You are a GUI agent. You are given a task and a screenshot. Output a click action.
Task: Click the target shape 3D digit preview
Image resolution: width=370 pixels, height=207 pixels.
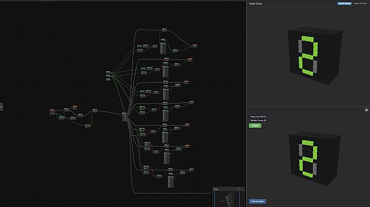pos(315,56)
